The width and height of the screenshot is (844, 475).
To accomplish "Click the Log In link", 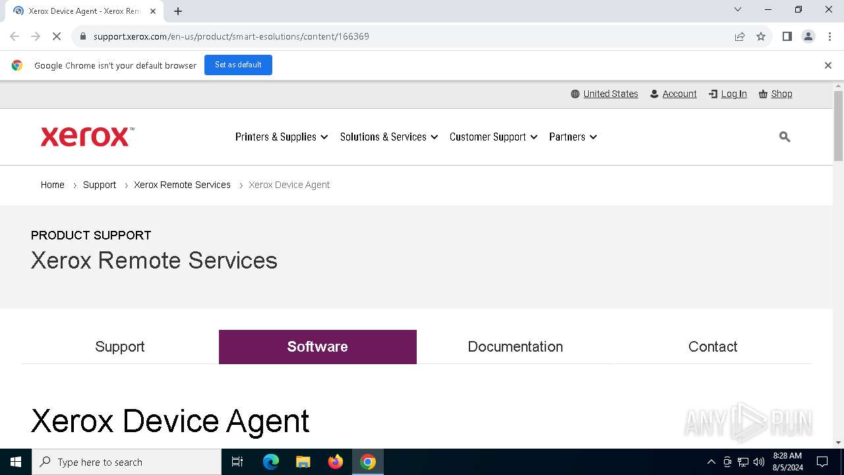I will [x=728, y=94].
